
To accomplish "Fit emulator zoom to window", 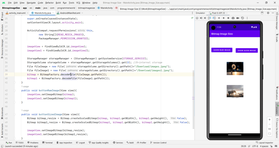I will 269,134.
